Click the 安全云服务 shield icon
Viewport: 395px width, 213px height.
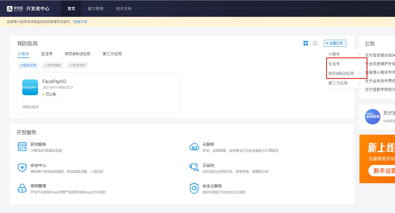pyautogui.click(x=194, y=188)
